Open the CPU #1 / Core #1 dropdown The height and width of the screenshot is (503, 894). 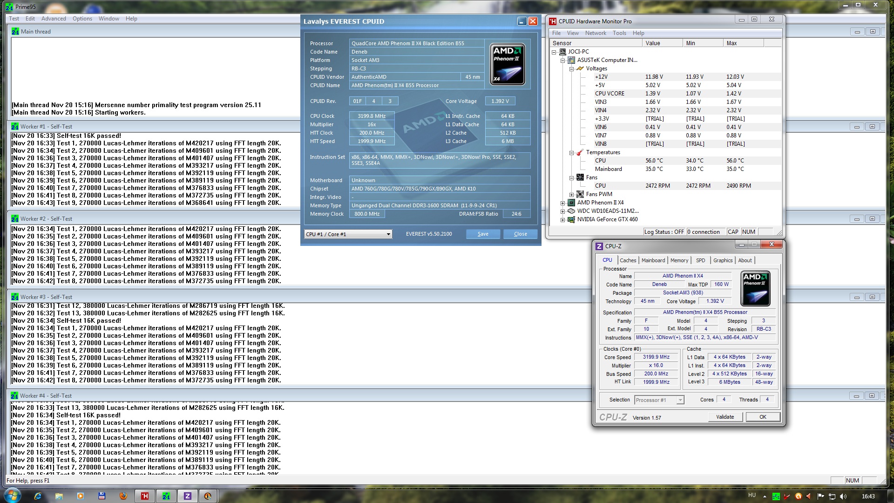coord(348,234)
